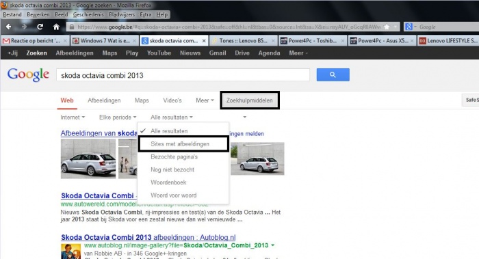This screenshot has height=259, width=479.
Task: Select the Afbeeldingen results tab
Action: point(104,100)
